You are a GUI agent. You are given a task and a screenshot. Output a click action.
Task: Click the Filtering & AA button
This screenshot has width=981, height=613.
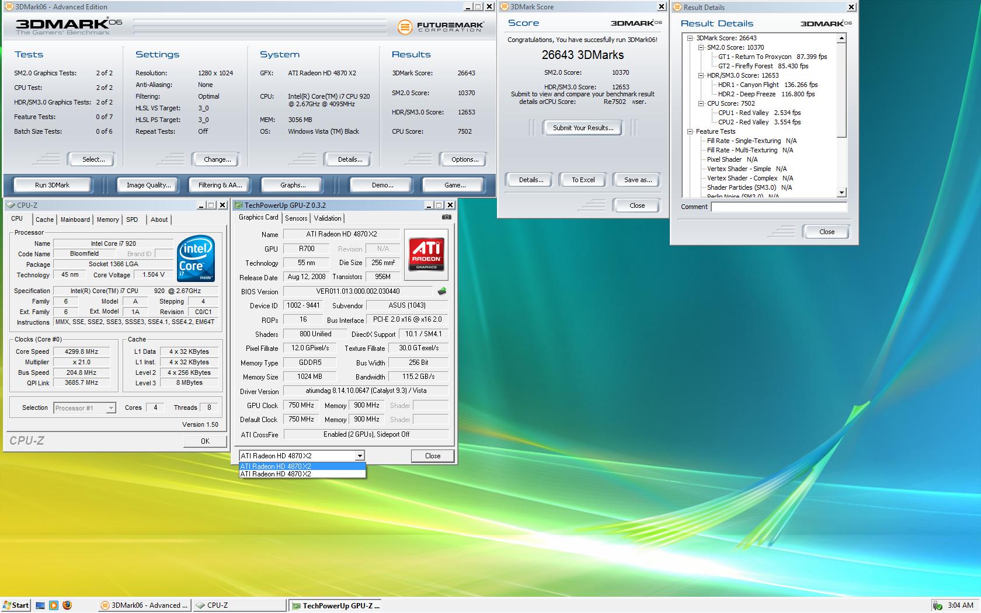click(220, 185)
